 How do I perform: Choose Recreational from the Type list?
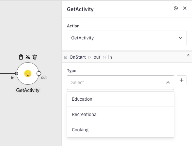[x=120, y=114]
